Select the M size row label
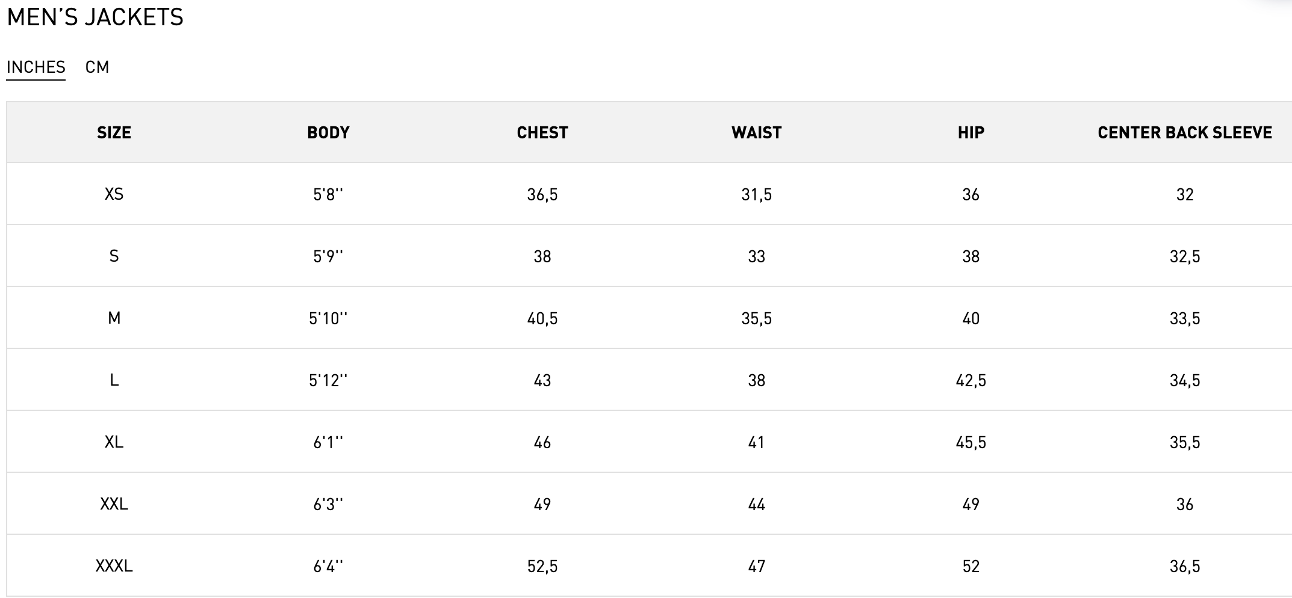Image resolution: width=1292 pixels, height=598 pixels. [x=114, y=318]
